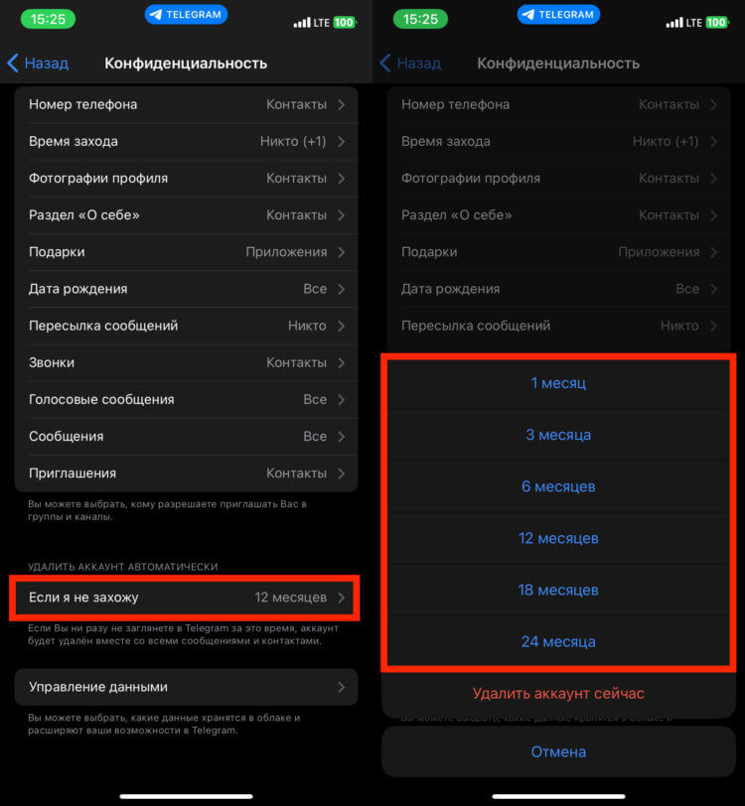Choose 1 месяц in the action sheet

tap(558, 383)
